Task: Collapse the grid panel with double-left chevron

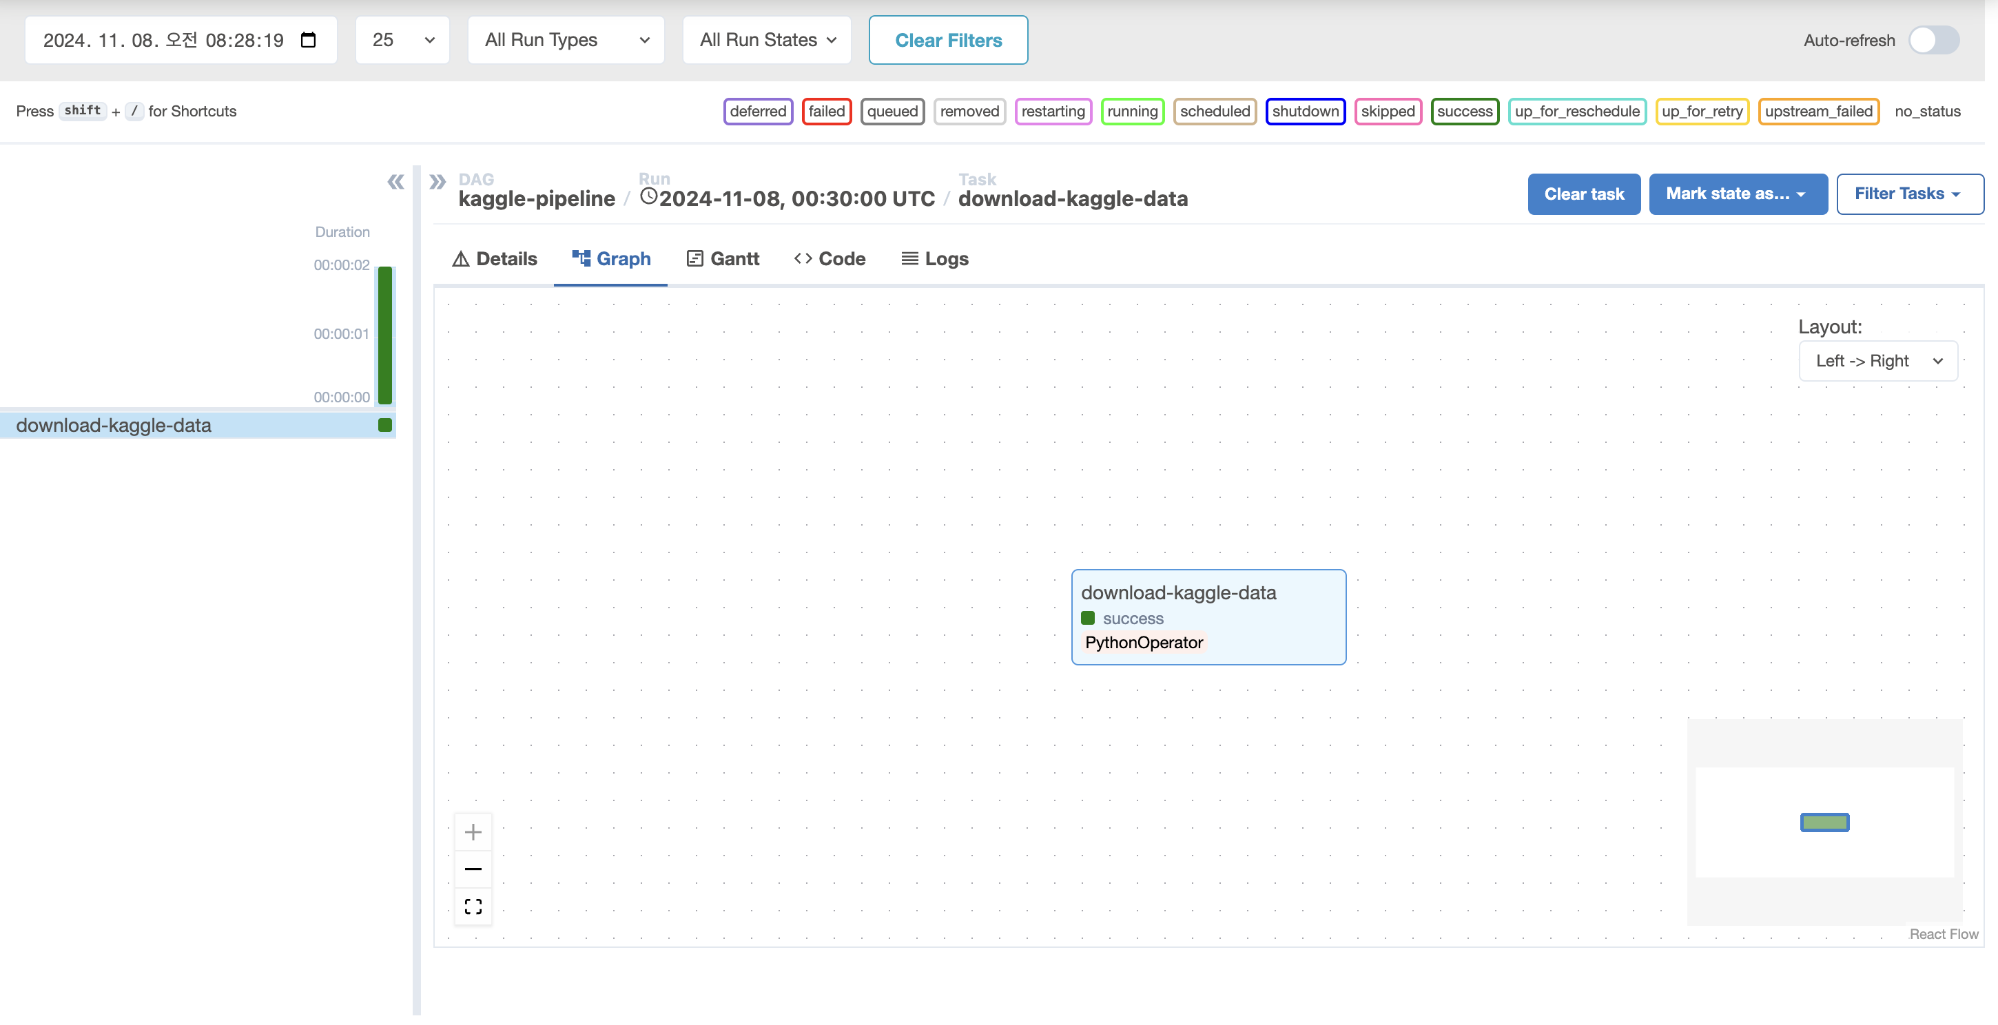Action: click(x=395, y=181)
